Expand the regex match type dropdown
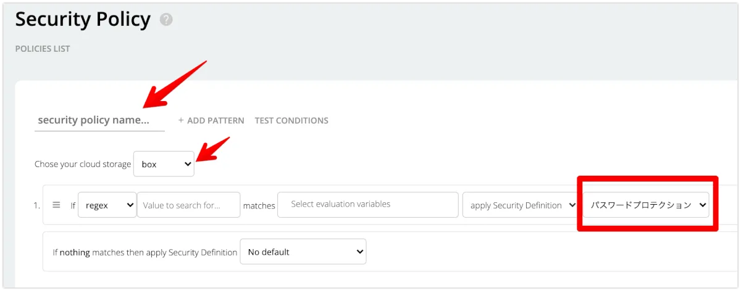The width and height of the screenshot is (741, 291). click(x=107, y=205)
